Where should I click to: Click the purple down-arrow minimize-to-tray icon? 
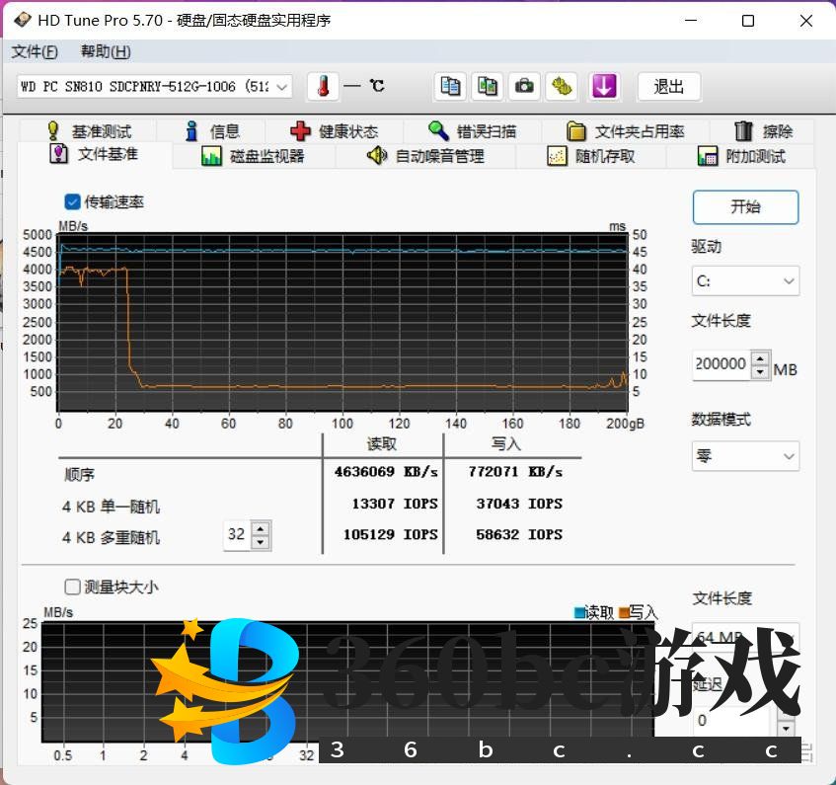coord(604,87)
